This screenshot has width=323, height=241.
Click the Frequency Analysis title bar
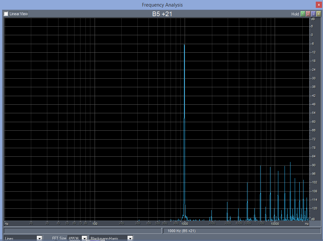[162, 5]
